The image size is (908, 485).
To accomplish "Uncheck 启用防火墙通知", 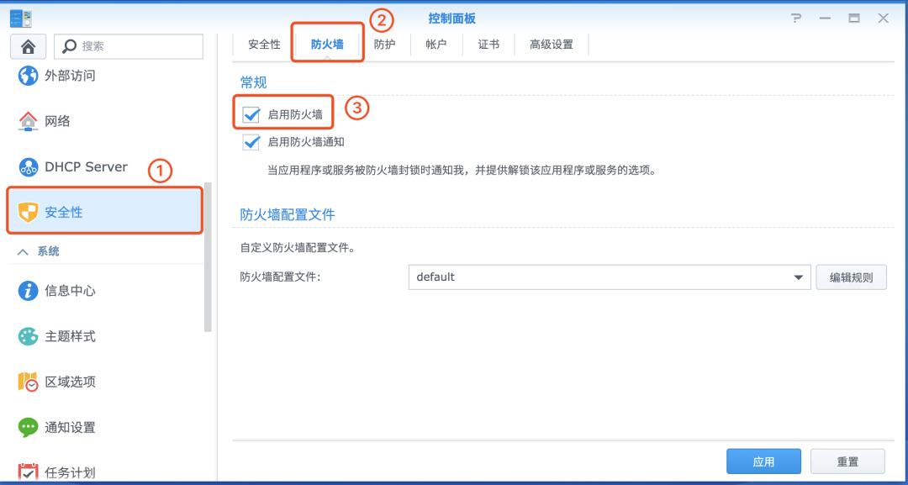I will (x=251, y=142).
